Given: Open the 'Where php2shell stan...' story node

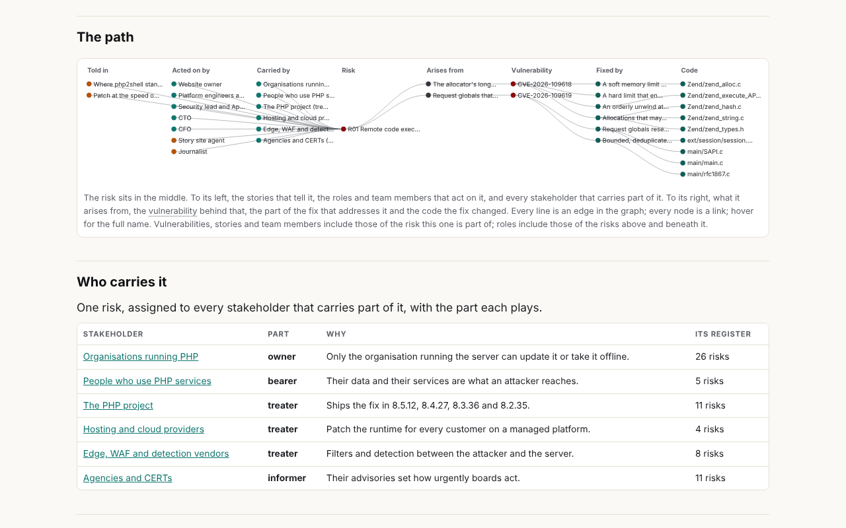Looking at the screenshot, I should tap(125, 84).
